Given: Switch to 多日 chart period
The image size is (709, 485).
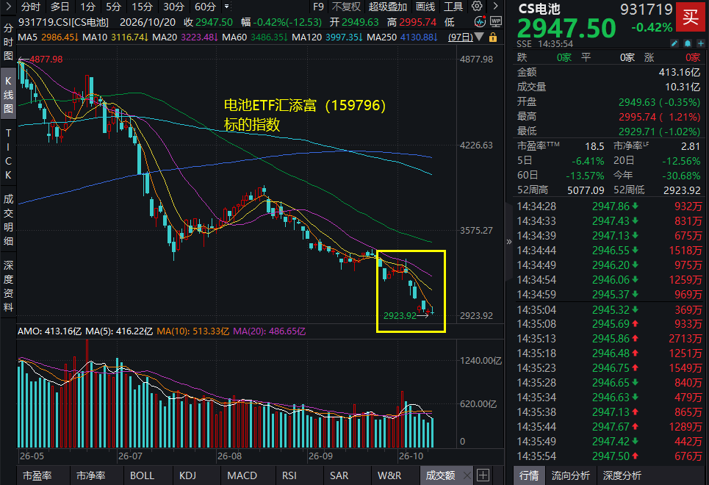Looking at the screenshot, I should 60,7.
